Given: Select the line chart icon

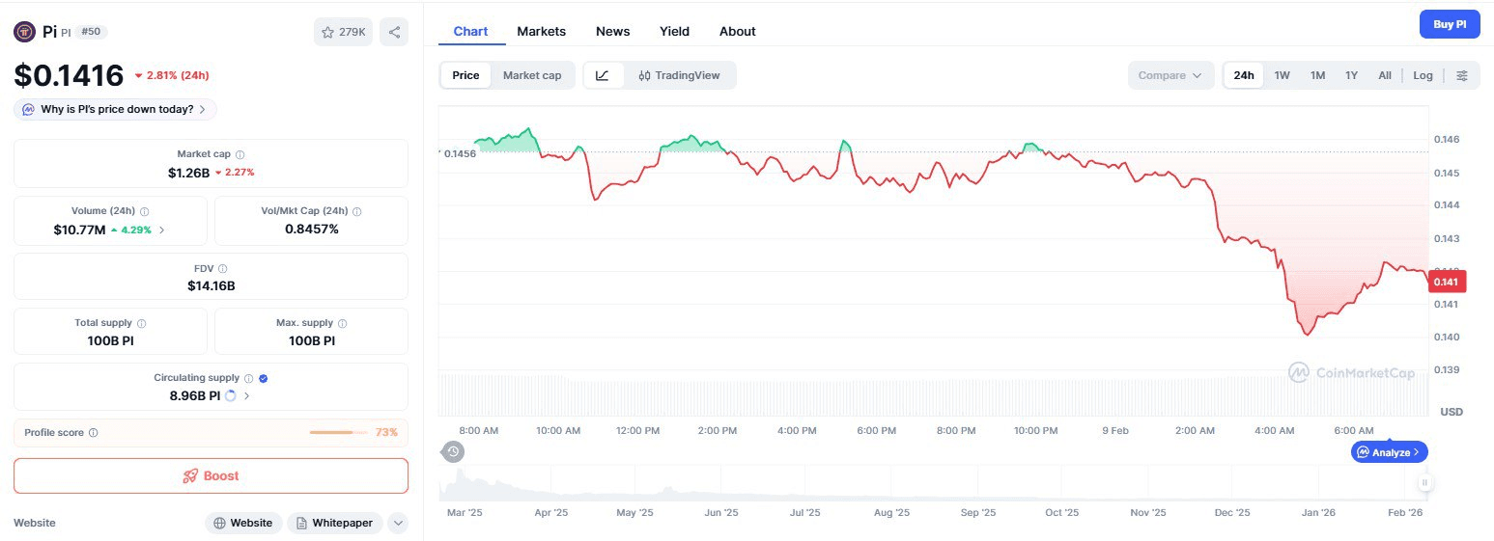Looking at the screenshot, I should coord(603,75).
